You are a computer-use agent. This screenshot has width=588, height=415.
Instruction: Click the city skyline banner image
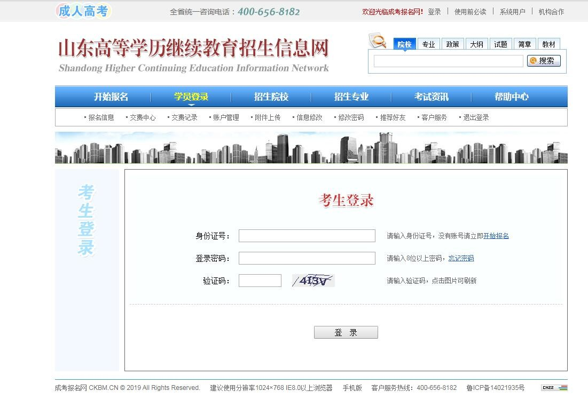click(311, 148)
